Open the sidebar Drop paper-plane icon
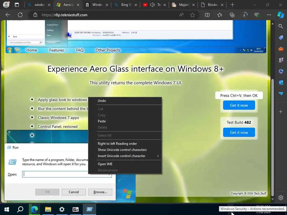The height and width of the screenshot is (215, 287). click(281, 94)
